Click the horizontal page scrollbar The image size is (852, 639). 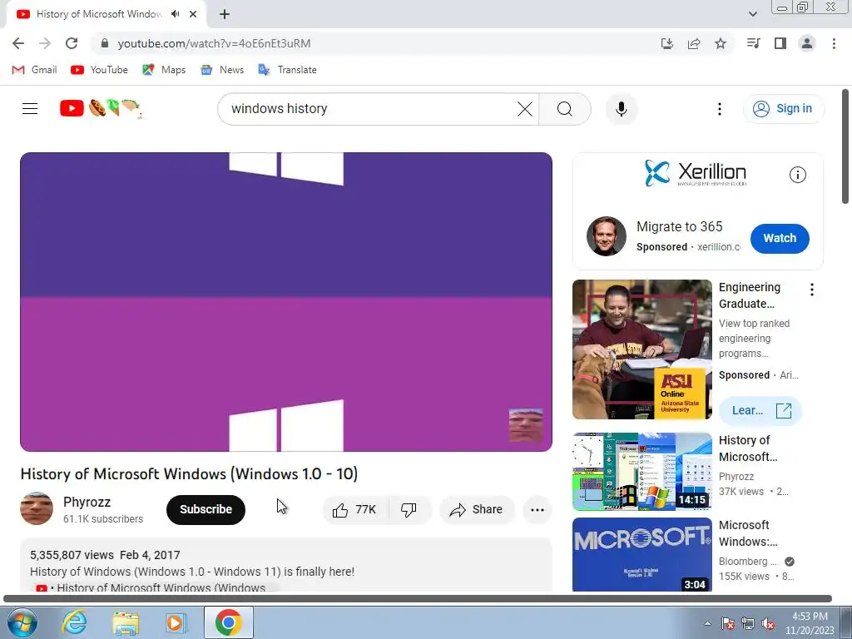tap(418, 599)
